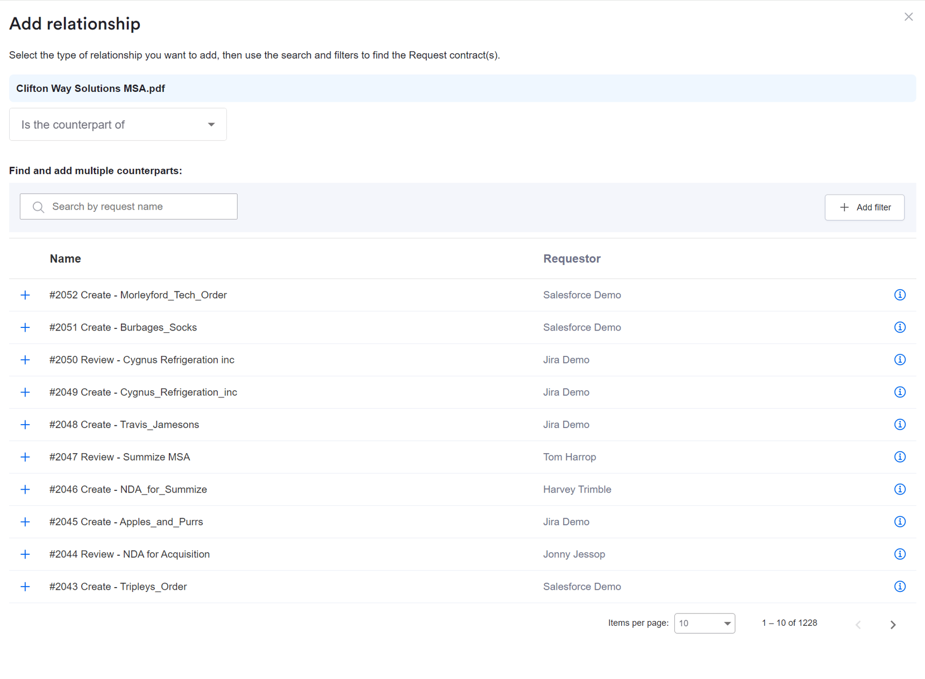Click the info icon for #2048 Create - Travis_Jamesons
The width and height of the screenshot is (925, 679).
[900, 424]
